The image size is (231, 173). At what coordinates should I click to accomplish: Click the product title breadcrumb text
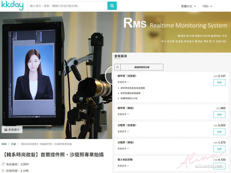tap(46, 144)
